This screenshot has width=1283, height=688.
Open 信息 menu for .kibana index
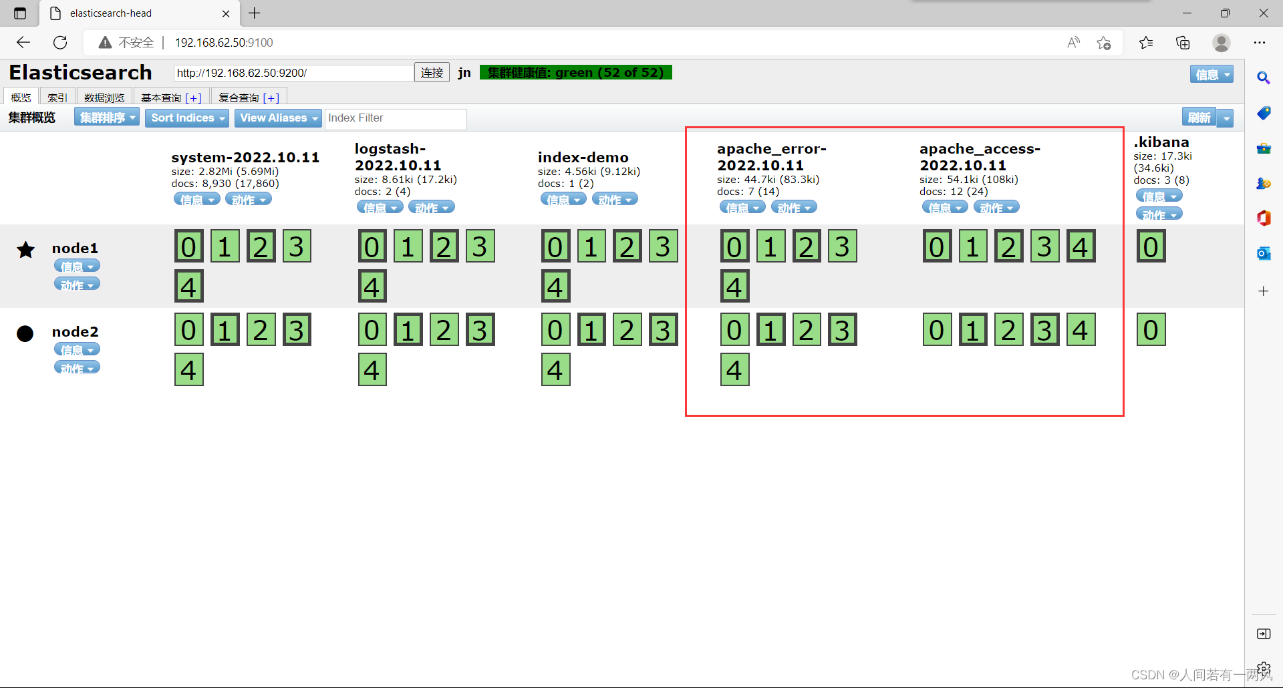click(1159, 196)
